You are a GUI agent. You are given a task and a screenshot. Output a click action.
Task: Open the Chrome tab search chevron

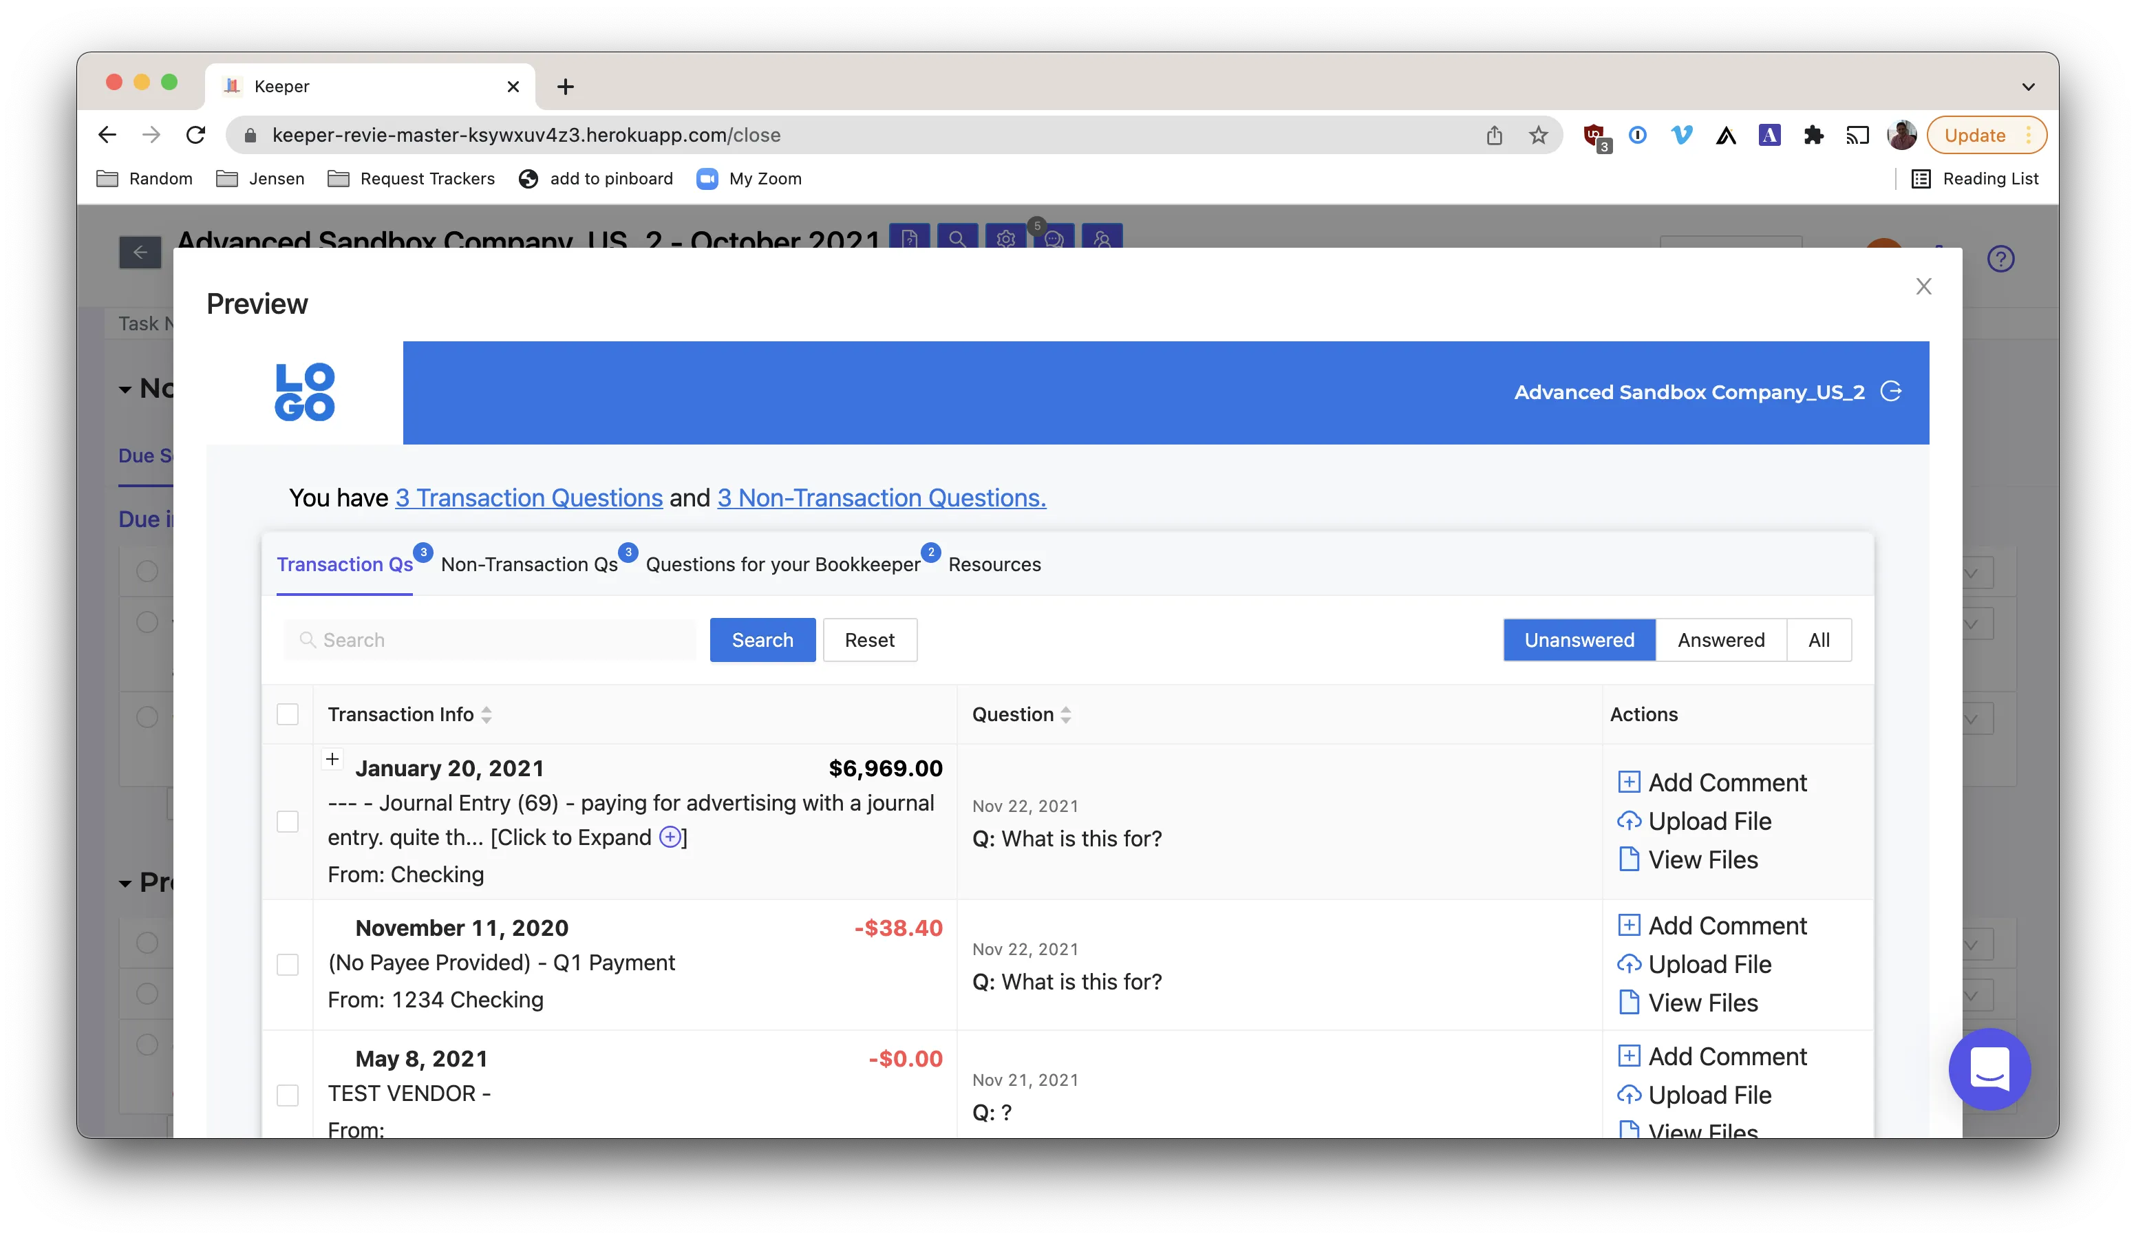coord(2027,87)
